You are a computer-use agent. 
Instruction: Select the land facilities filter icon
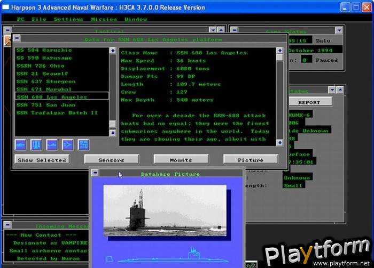[83, 144]
